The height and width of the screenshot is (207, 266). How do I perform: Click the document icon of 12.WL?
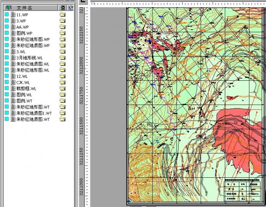click(x=13, y=76)
